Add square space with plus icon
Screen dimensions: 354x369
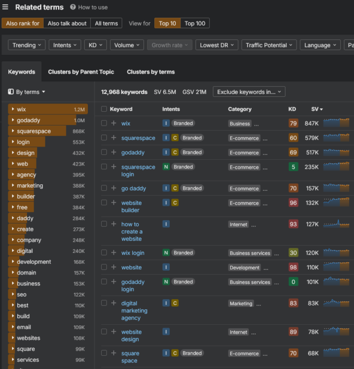[113, 353]
